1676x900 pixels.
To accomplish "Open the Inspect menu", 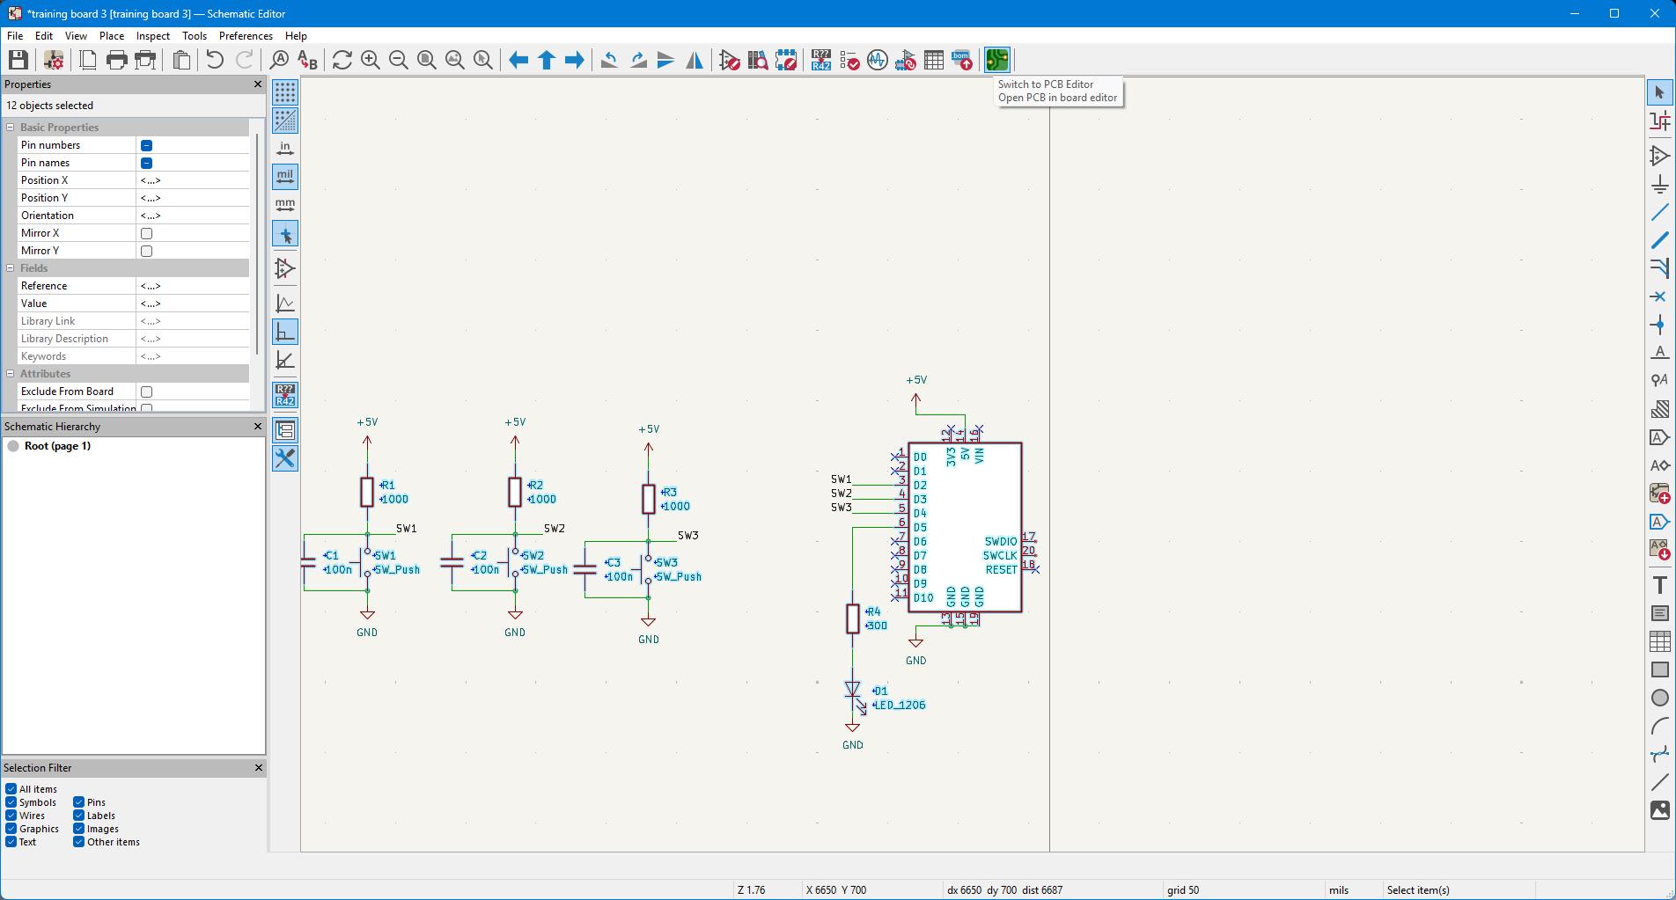I will 153,36.
